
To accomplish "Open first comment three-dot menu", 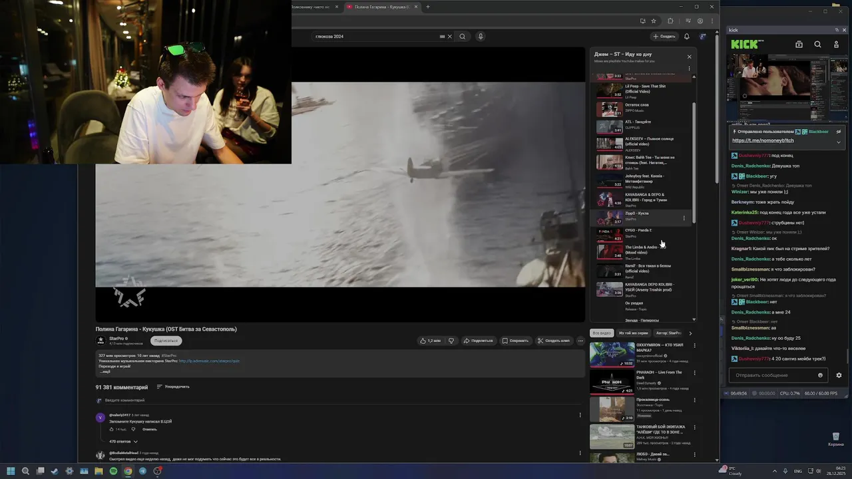I will pyautogui.click(x=580, y=415).
